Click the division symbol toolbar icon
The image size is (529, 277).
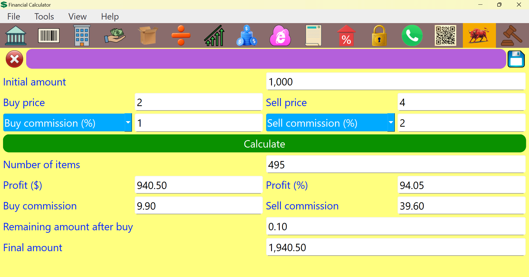coord(181,35)
